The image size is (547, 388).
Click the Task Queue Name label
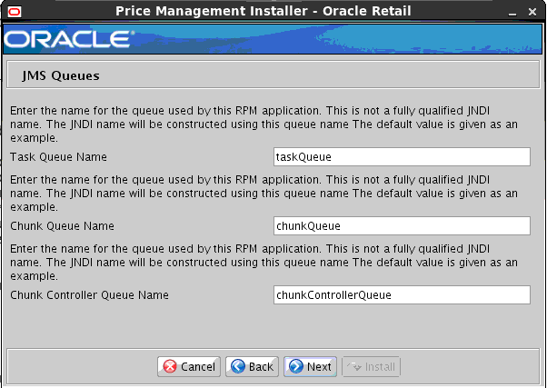(x=58, y=157)
